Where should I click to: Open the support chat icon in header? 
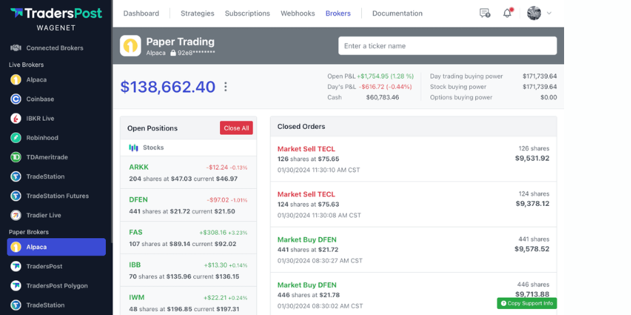click(485, 13)
